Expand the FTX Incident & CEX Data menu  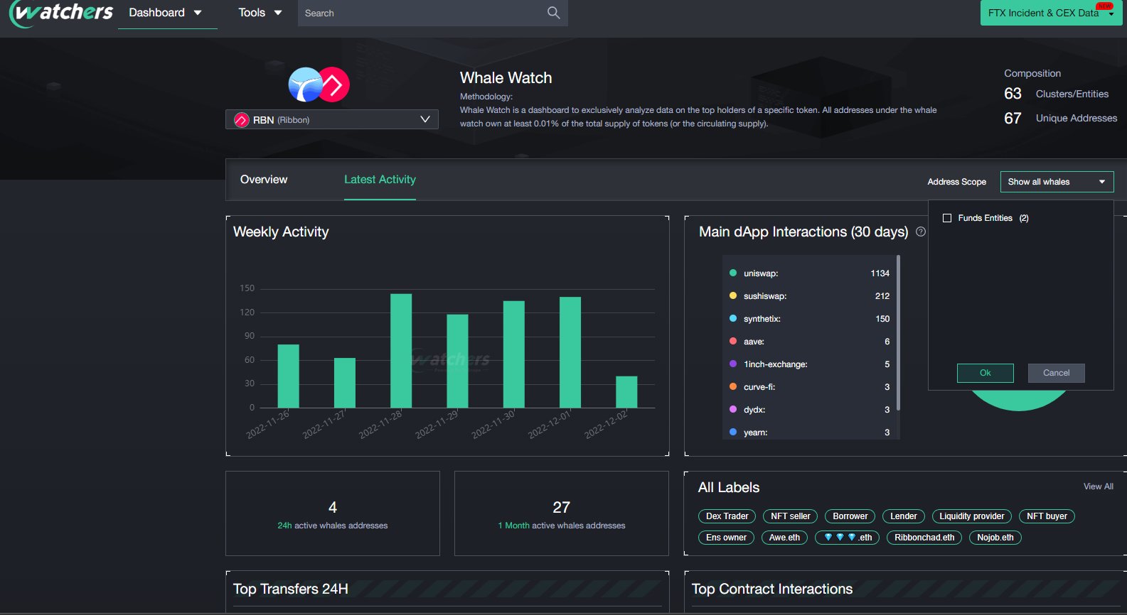coord(1050,13)
